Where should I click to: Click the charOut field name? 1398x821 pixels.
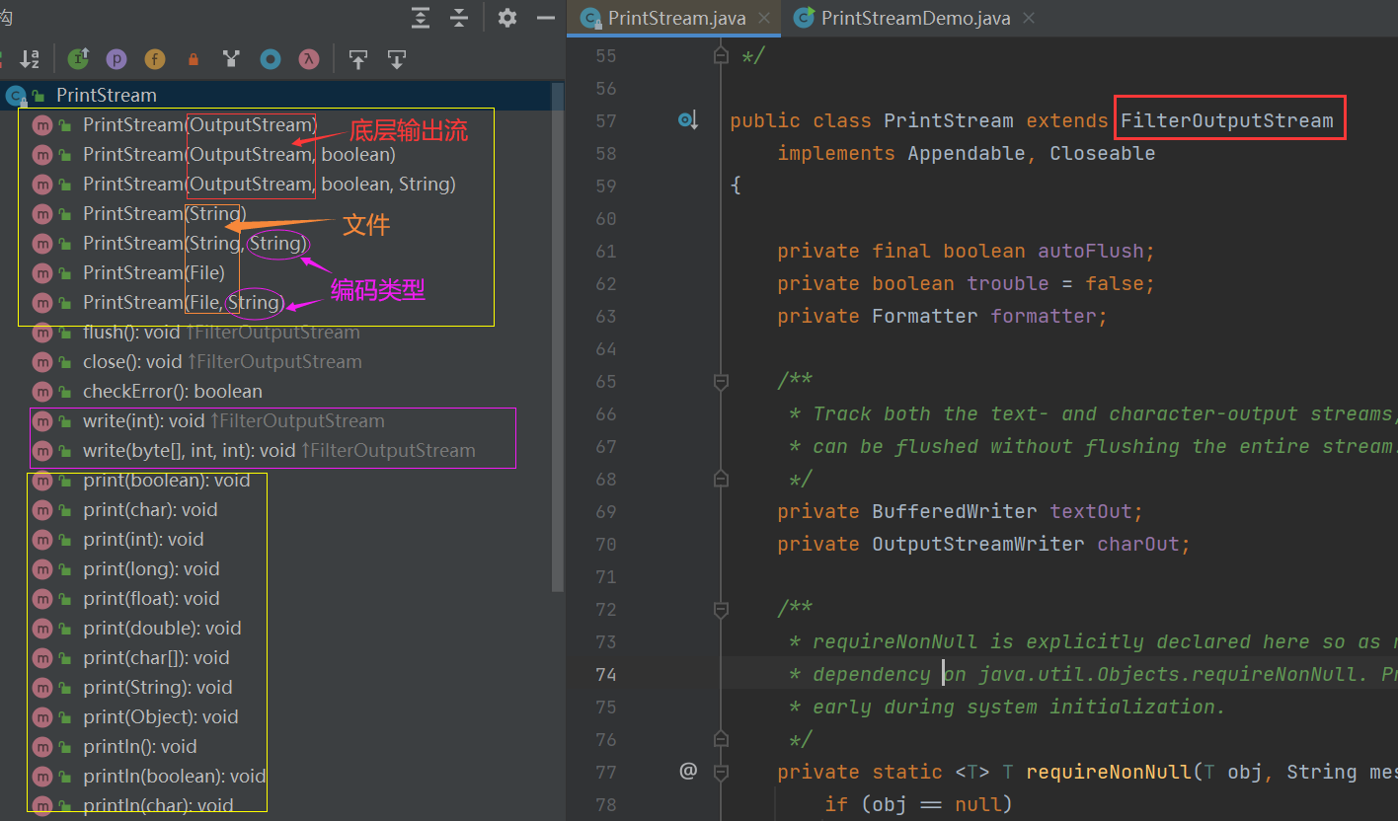pos(1139,545)
